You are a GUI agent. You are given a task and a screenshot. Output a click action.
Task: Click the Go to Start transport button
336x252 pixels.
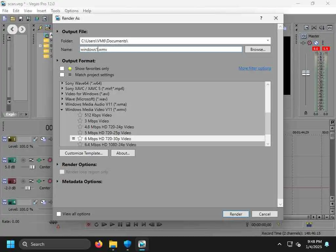[x=136, y=224]
